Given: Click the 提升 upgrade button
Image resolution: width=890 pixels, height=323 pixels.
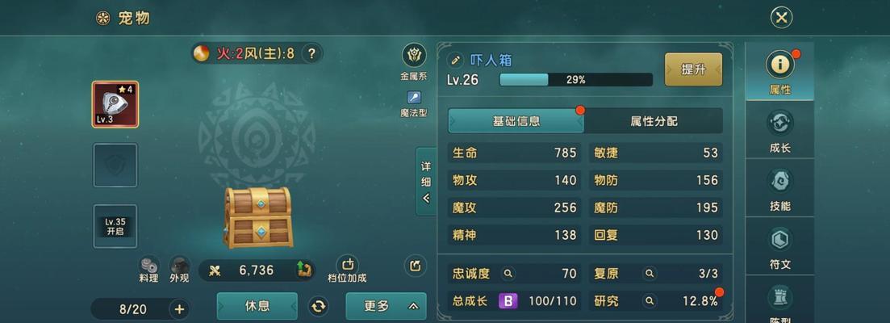Looking at the screenshot, I should tap(694, 69).
